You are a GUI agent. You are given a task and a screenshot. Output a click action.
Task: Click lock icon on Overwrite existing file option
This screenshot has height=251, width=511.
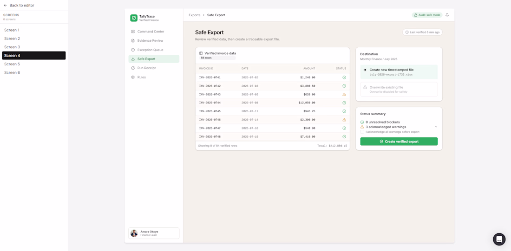tap(365, 87)
